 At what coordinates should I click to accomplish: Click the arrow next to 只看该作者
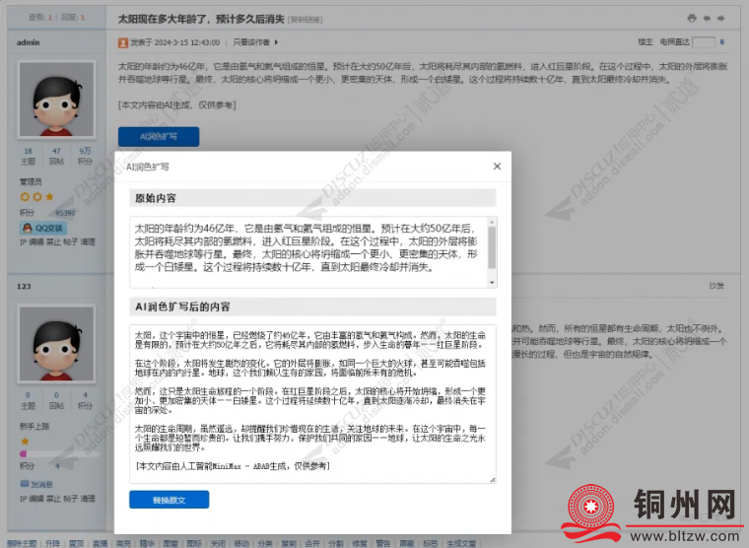tap(276, 42)
